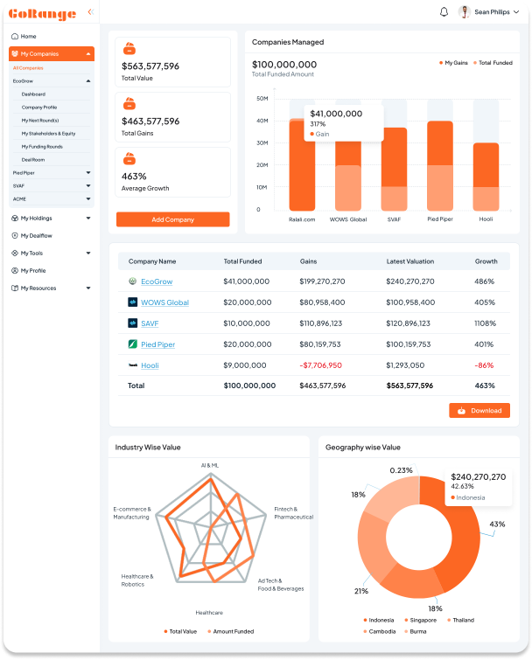
Task: Click the Total Value card icon
Action: coord(129,49)
